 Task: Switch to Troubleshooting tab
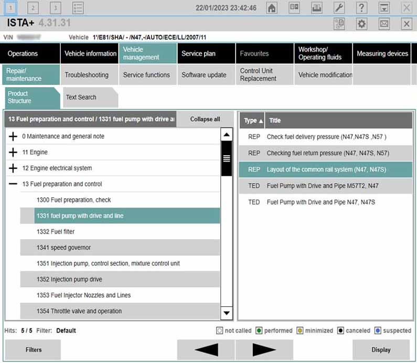[x=90, y=74]
